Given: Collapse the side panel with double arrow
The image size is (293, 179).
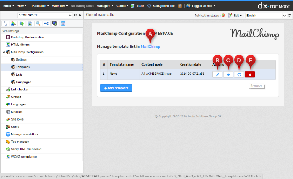Looking at the screenshot, I should [x=80, y=15].
